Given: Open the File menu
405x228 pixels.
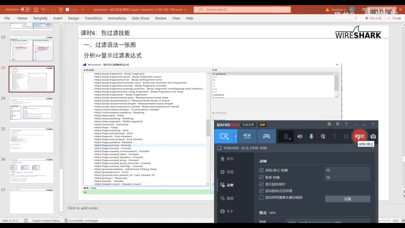Looking at the screenshot, I should pyautogui.click(x=7, y=18).
